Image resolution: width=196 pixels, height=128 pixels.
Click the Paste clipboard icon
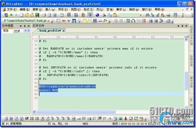[x=115, y=15]
